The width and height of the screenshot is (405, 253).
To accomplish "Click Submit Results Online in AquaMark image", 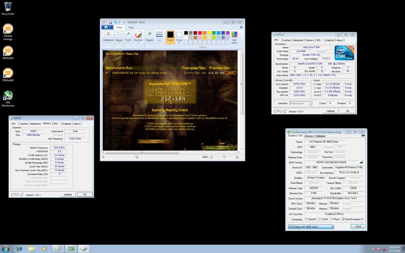I will (x=153, y=141).
